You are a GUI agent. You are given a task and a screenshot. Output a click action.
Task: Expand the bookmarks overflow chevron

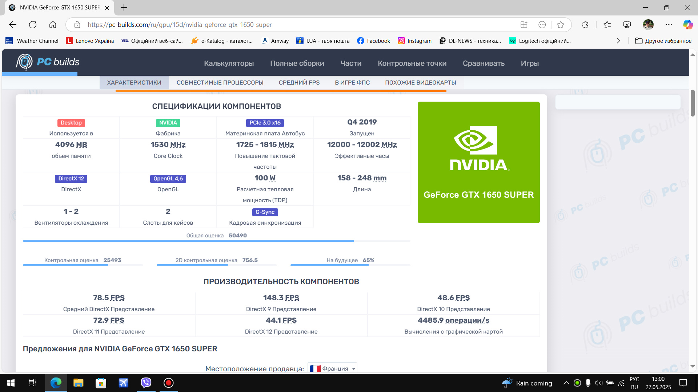tap(618, 41)
